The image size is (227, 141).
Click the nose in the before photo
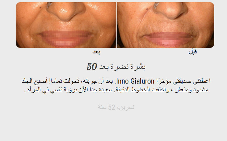click(171, 11)
